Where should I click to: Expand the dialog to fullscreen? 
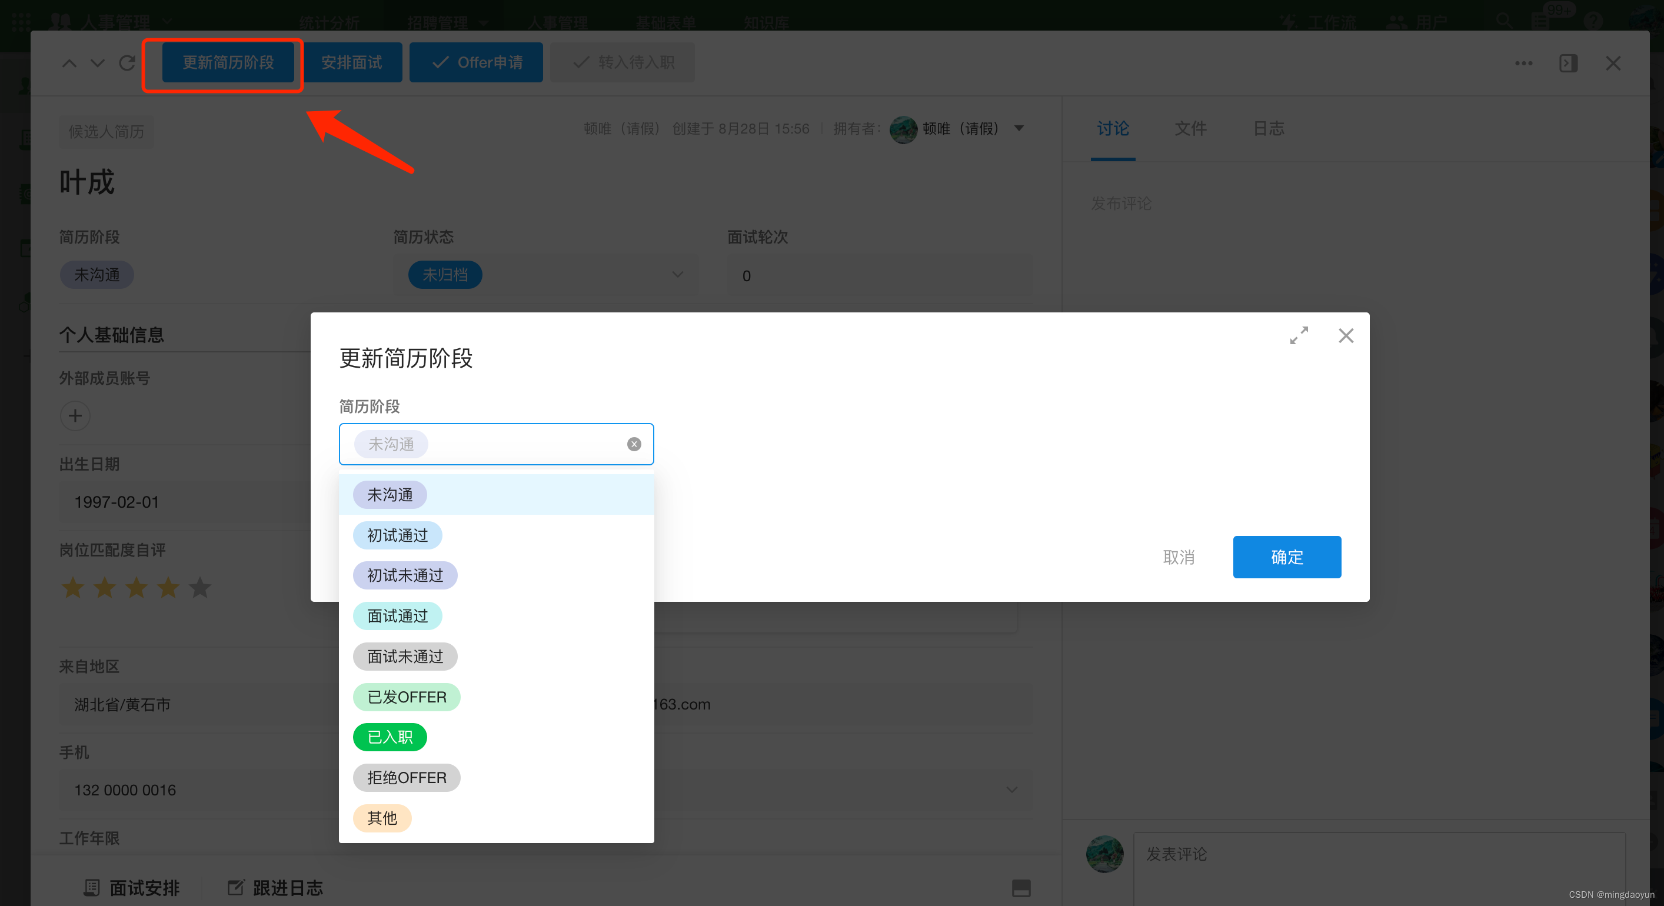click(x=1299, y=336)
